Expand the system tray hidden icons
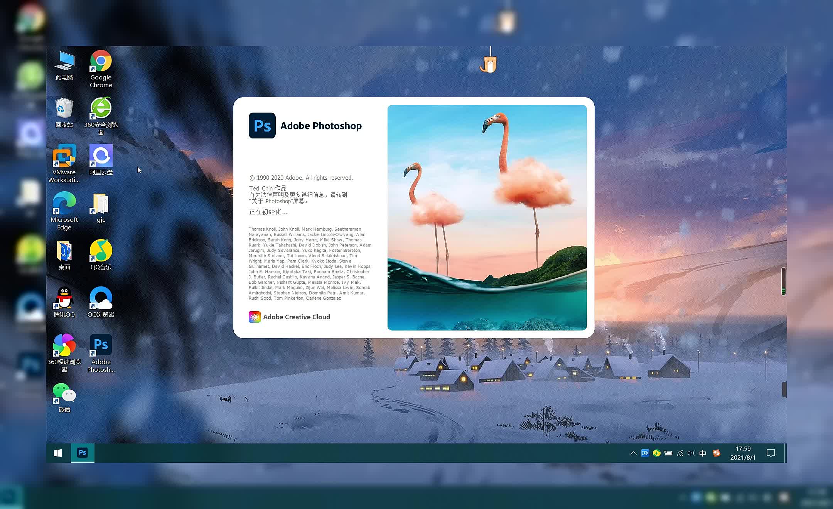 tap(632, 453)
